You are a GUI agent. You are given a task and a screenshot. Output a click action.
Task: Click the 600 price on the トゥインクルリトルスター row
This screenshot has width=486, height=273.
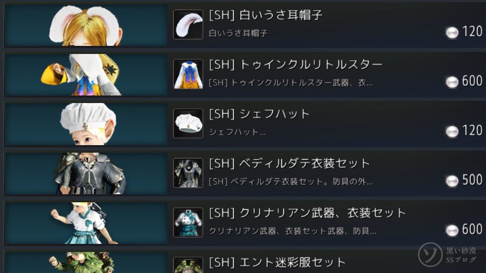coord(473,81)
